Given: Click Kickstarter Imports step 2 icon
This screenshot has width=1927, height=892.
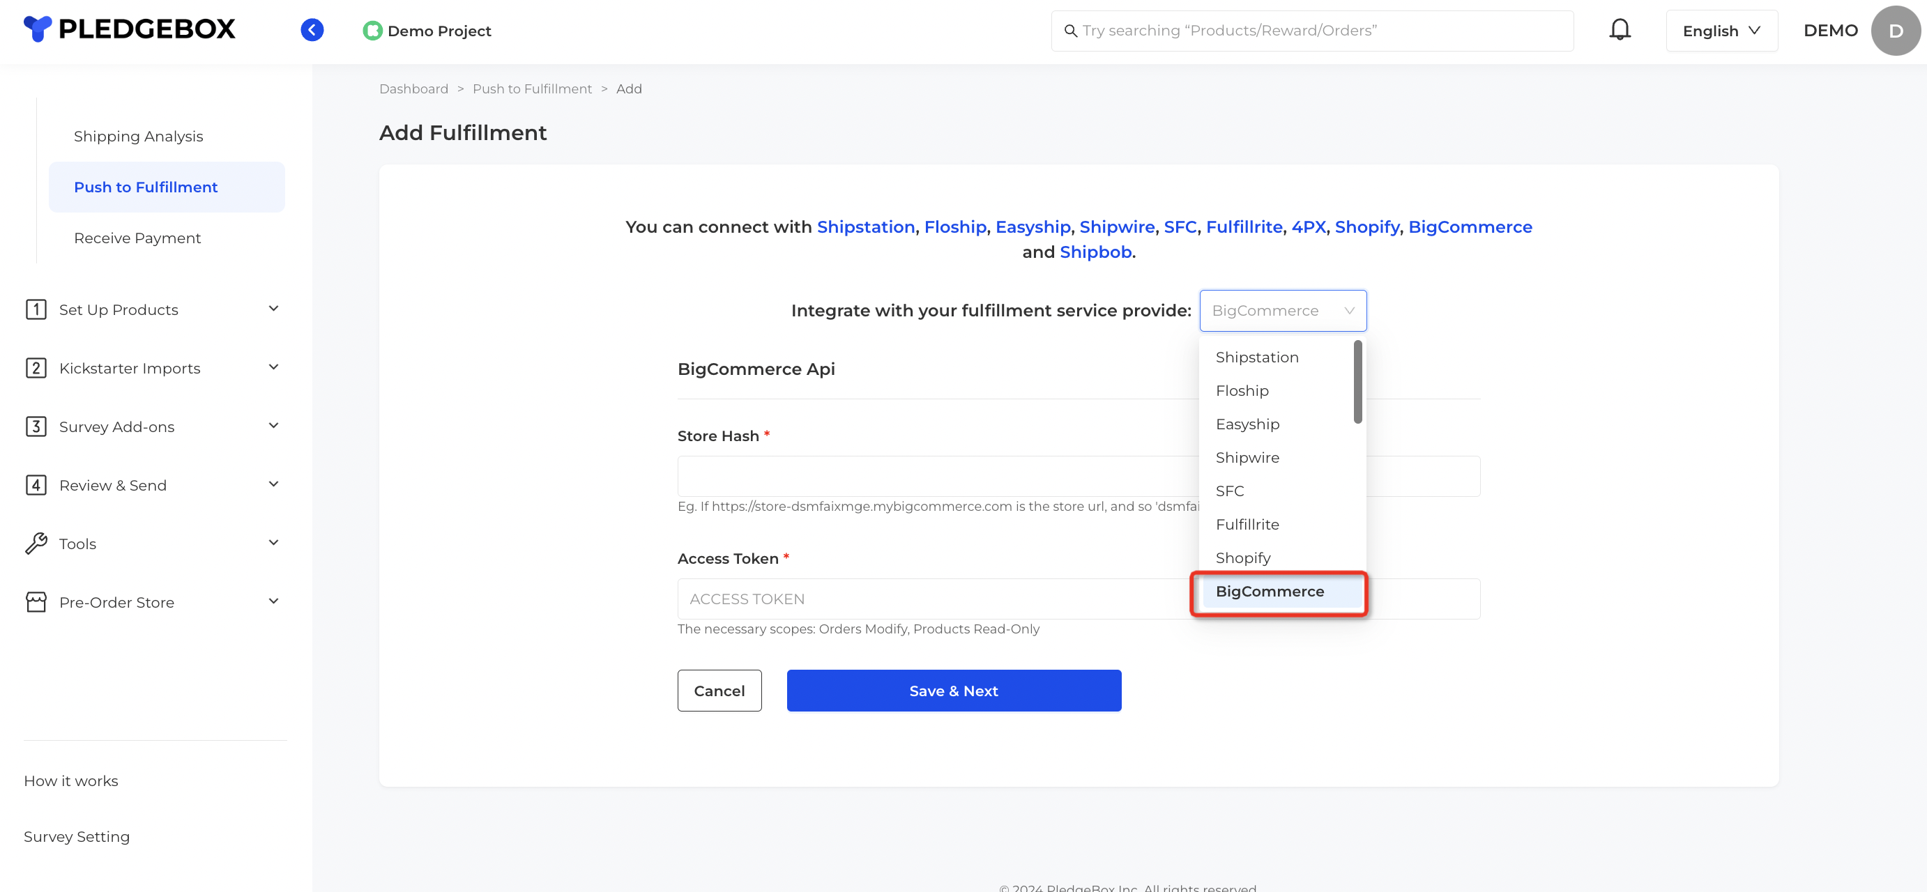Looking at the screenshot, I should (36, 368).
